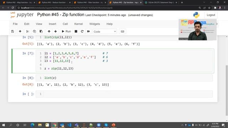
Task: Open the File menu
Action: coord(15,24)
